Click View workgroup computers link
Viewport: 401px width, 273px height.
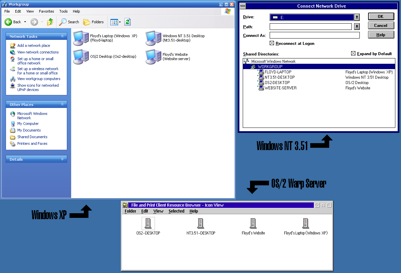pos(39,79)
